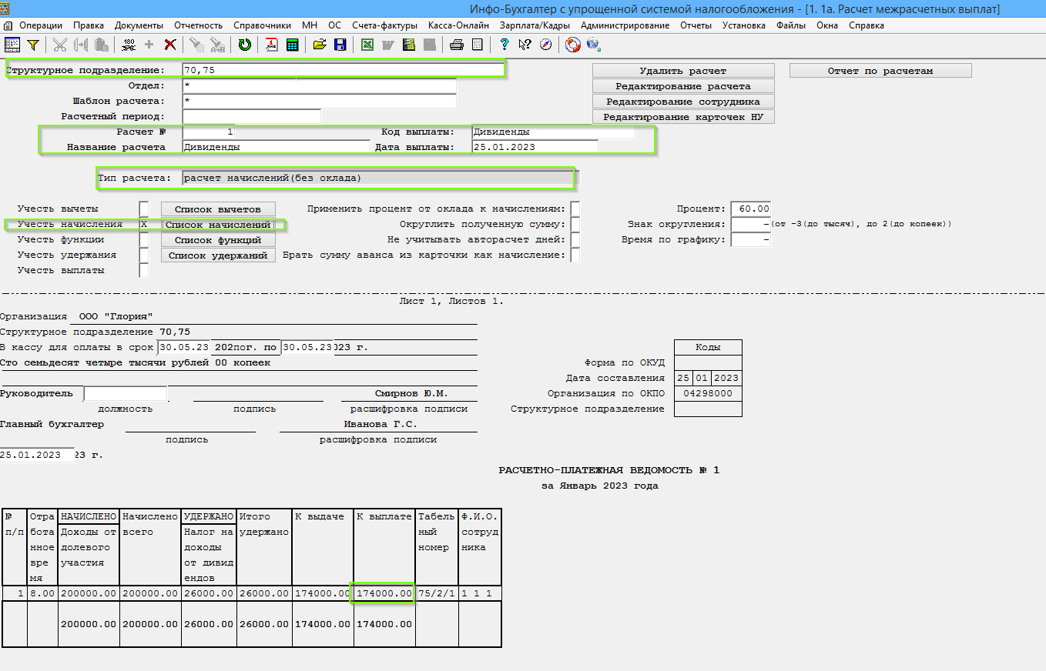Click the yellow filter funnel icon
1046x671 pixels.
click(x=32, y=45)
